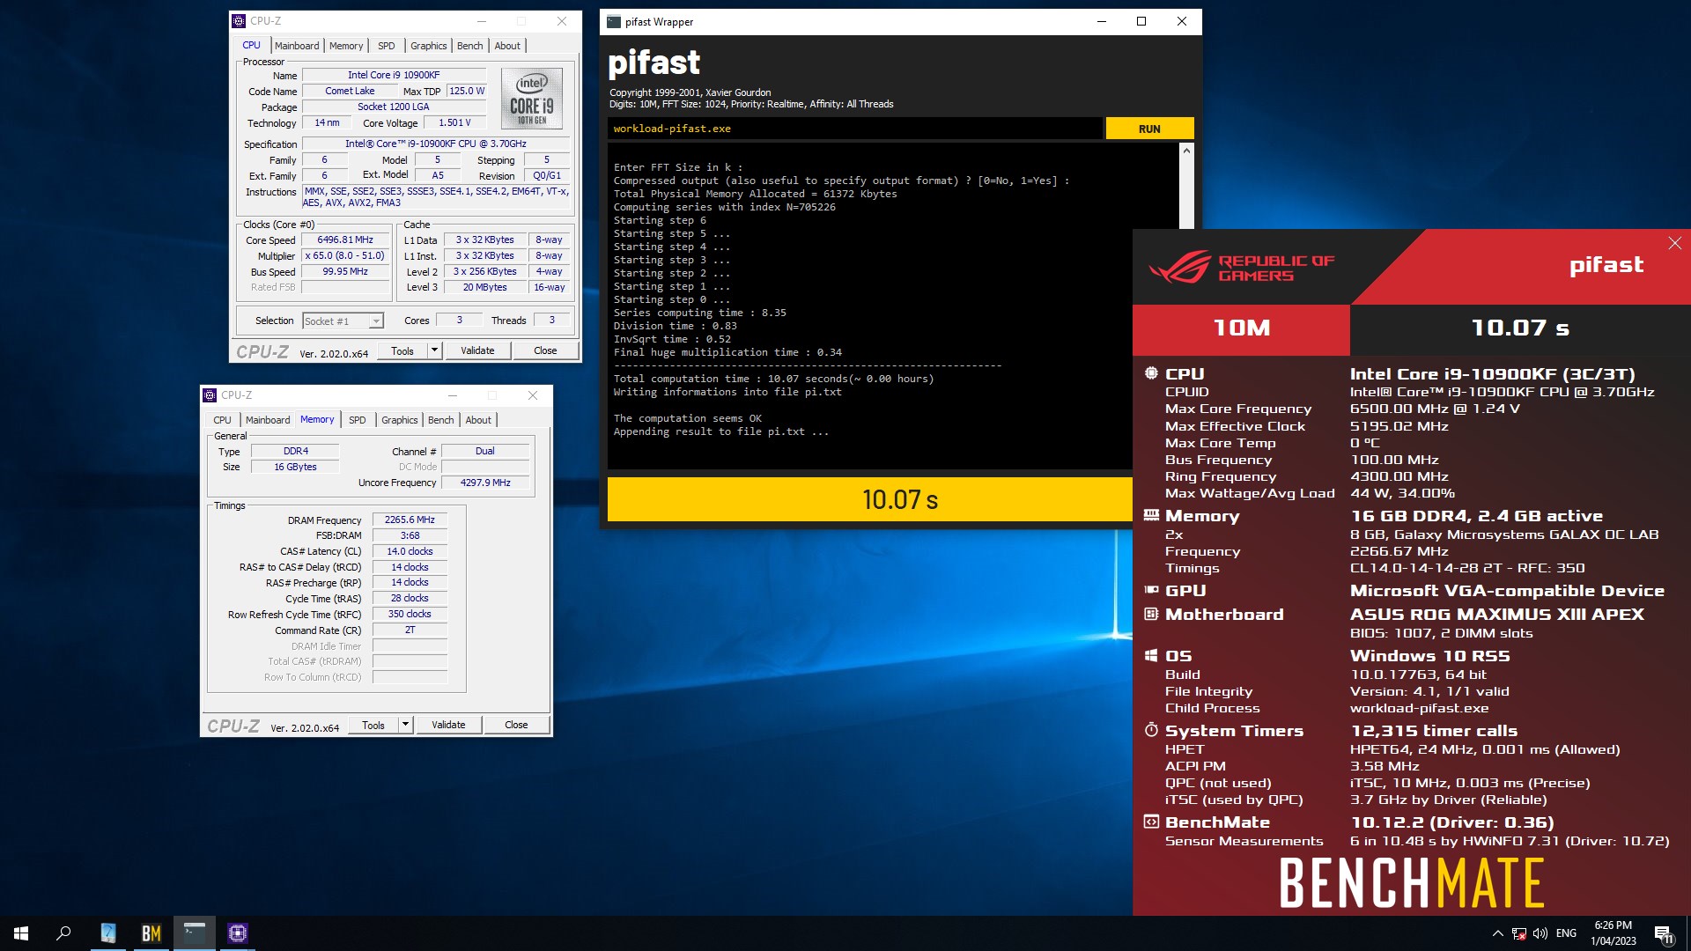This screenshot has height=951, width=1691.
Task: Open Bench tab in upper CPU-Z
Action: [470, 46]
